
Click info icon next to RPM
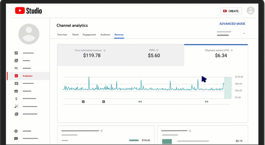(x=158, y=50)
